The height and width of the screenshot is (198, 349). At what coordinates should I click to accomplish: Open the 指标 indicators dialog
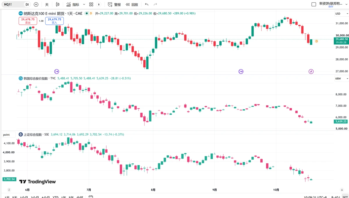point(73,4)
